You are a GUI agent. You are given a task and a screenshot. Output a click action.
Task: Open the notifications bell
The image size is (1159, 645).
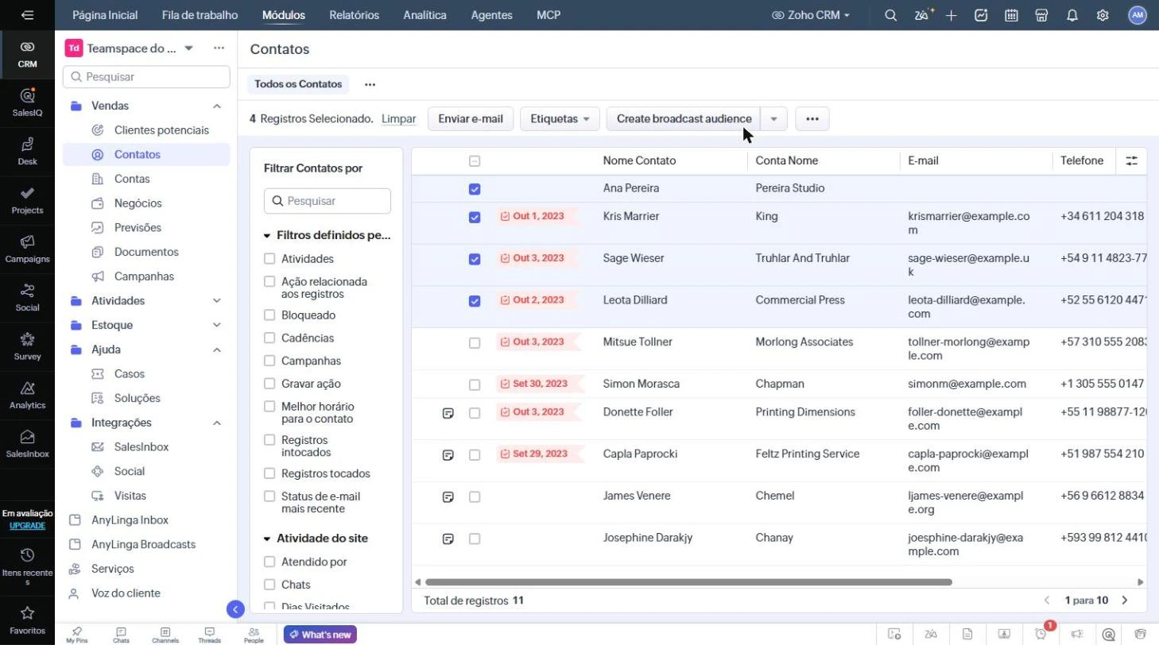tap(1072, 15)
